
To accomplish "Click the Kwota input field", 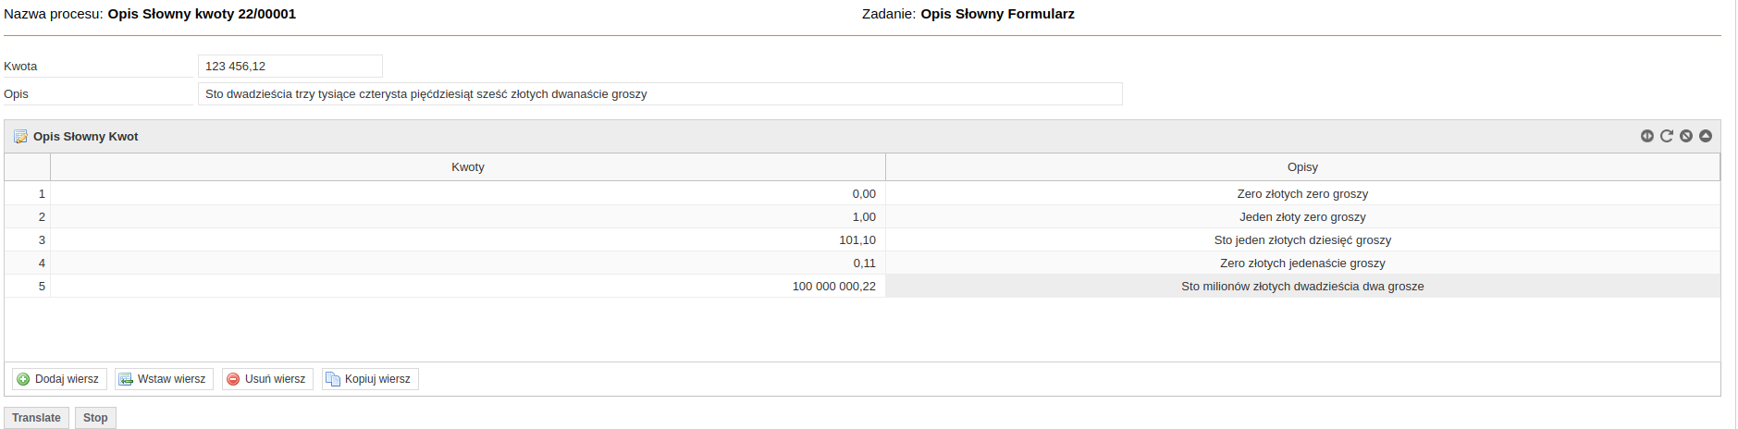I will [290, 67].
